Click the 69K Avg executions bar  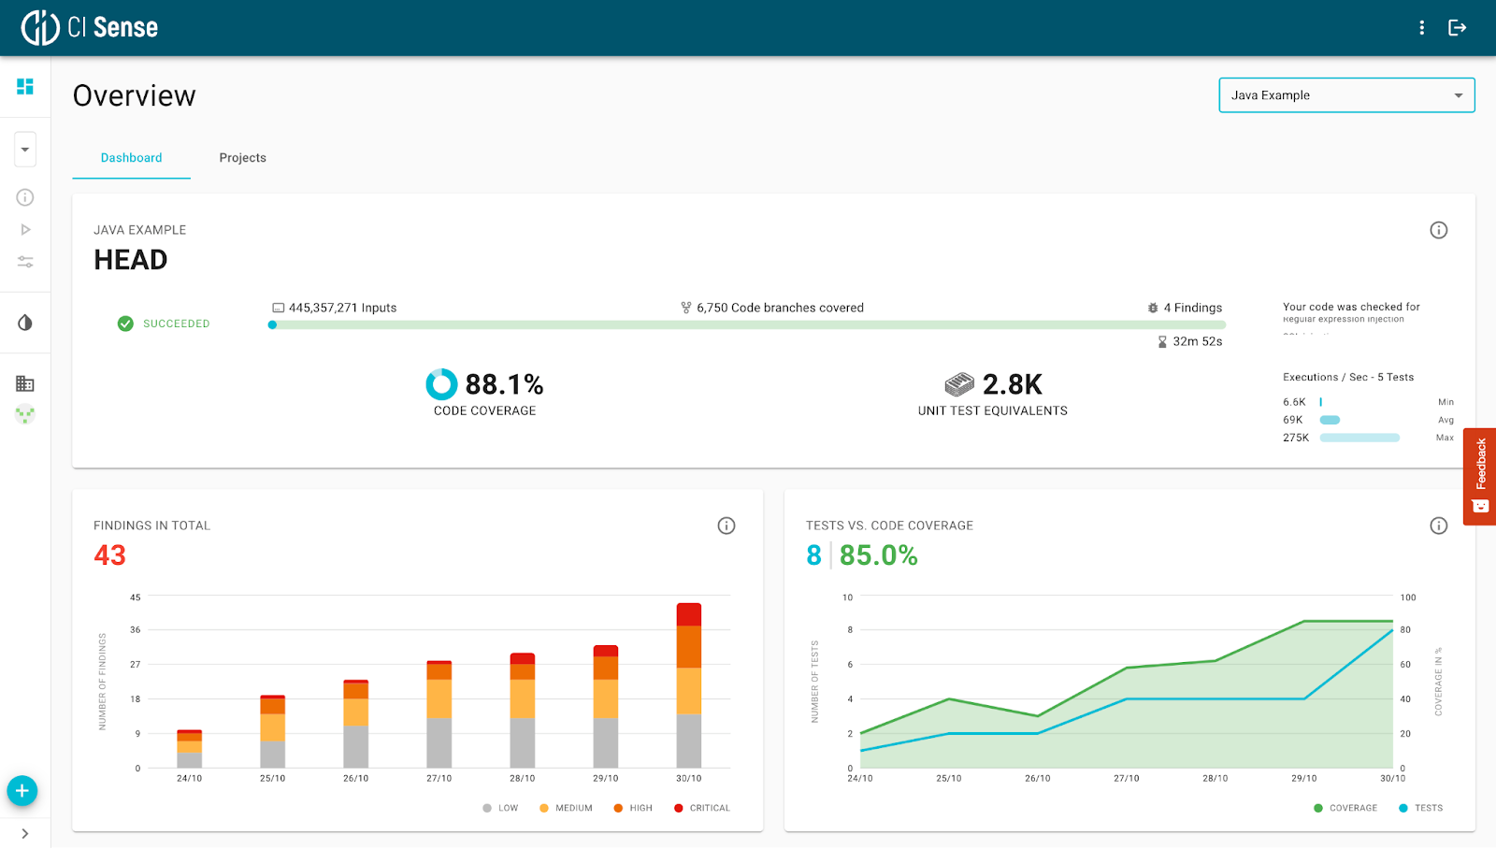point(1330,420)
